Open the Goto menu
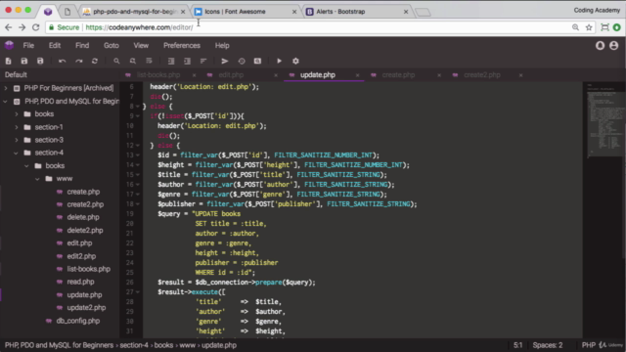626x352 pixels. coord(112,46)
